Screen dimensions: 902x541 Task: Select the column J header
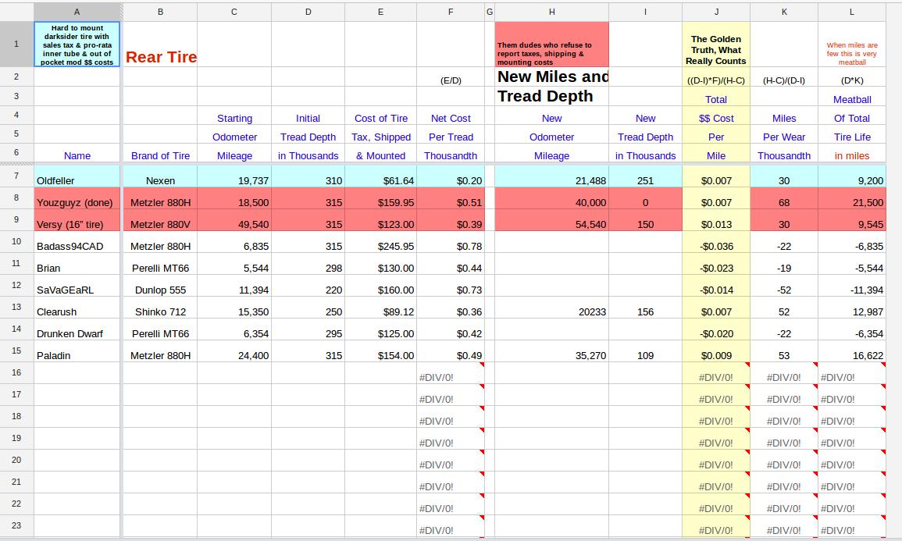(715, 12)
